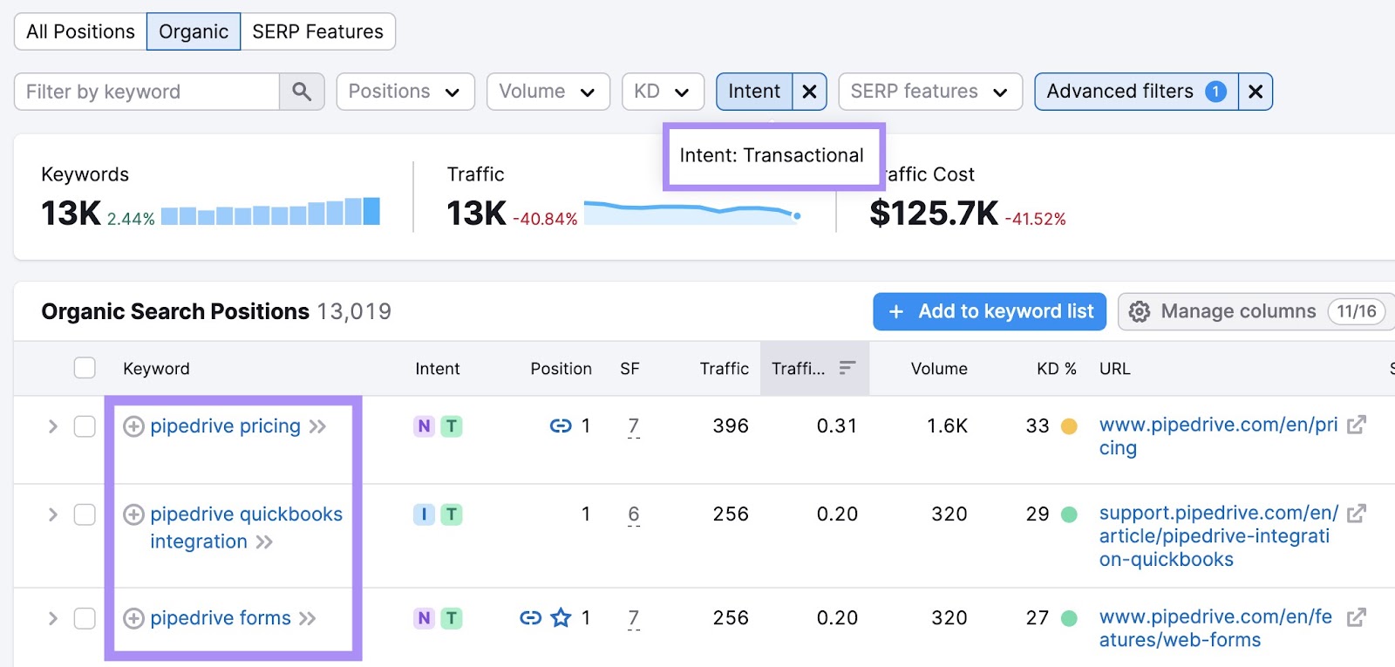Click the Keywords bar chart
The width and height of the screenshot is (1395, 667).
point(270,211)
